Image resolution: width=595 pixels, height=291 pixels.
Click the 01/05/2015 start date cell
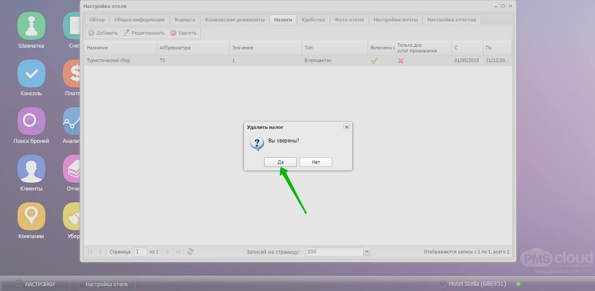coord(467,61)
